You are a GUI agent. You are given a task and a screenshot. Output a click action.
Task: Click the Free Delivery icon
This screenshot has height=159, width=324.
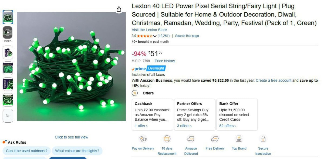coord(215,139)
